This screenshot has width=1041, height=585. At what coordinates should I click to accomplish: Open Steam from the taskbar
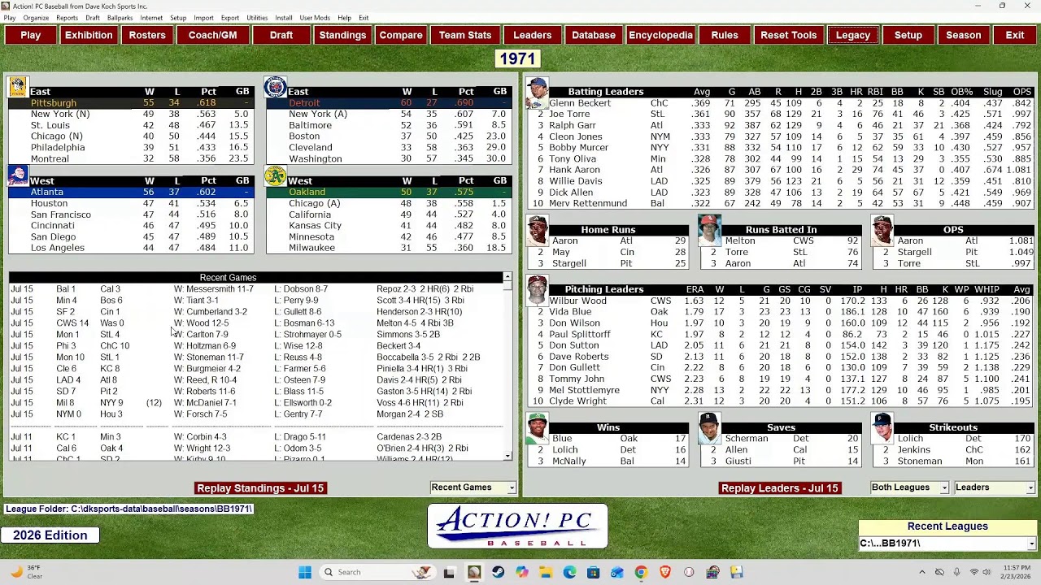pyautogui.click(x=498, y=572)
